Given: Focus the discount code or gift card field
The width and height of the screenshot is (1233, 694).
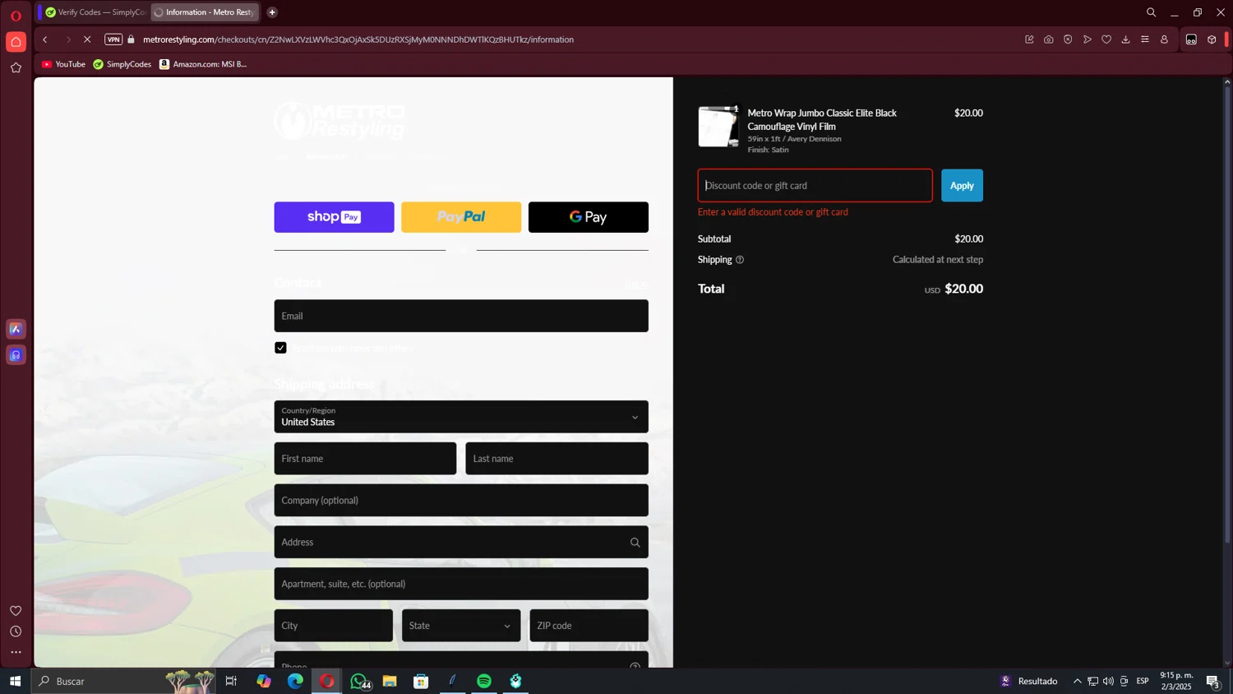Looking at the screenshot, I should click(815, 186).
